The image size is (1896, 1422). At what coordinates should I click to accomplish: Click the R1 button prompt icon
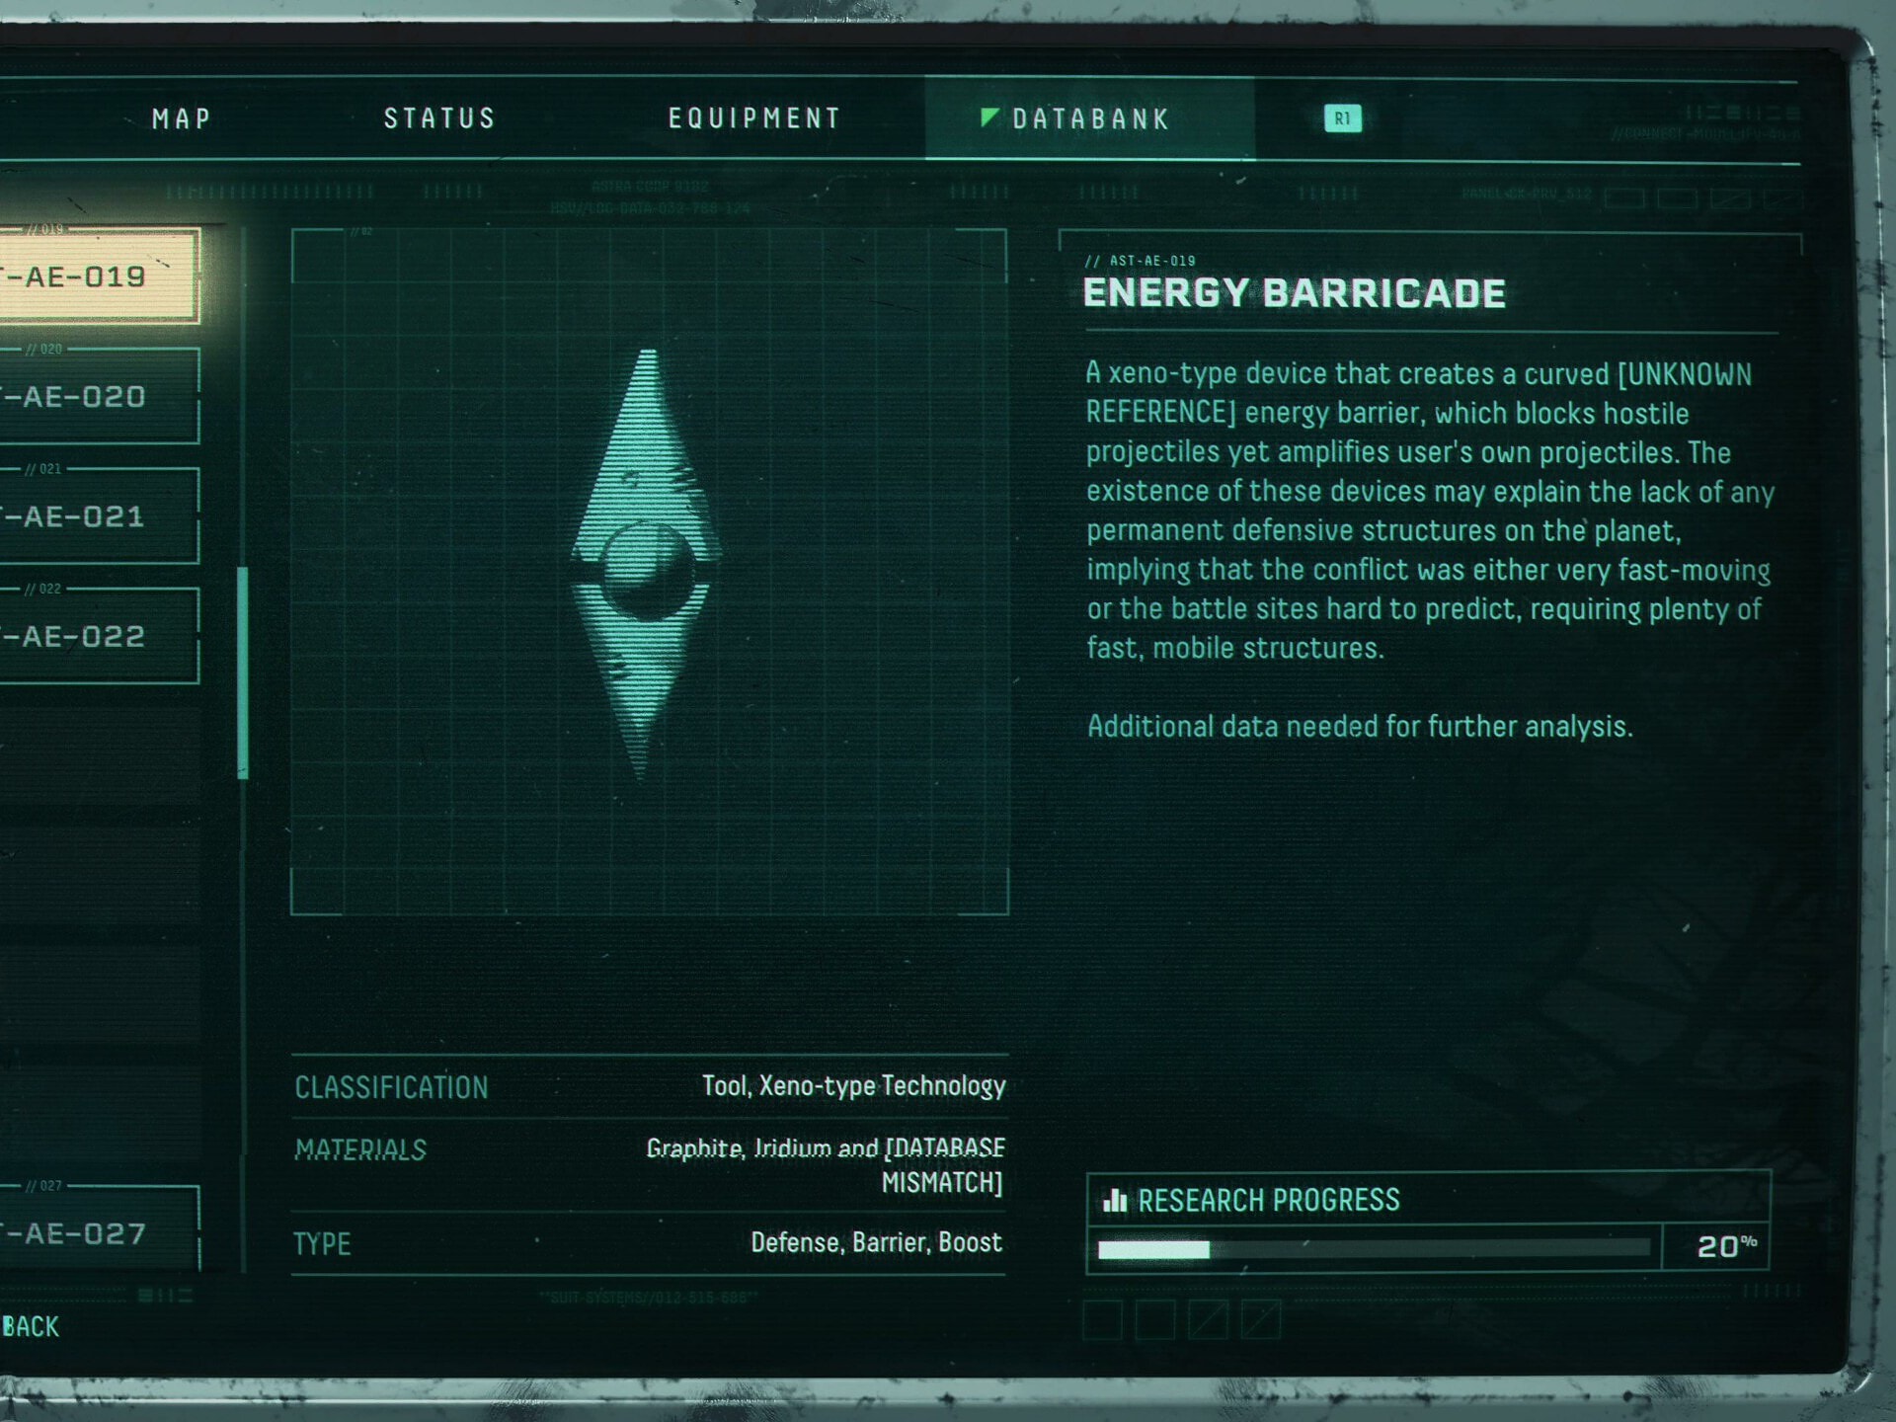[1342, 119]
